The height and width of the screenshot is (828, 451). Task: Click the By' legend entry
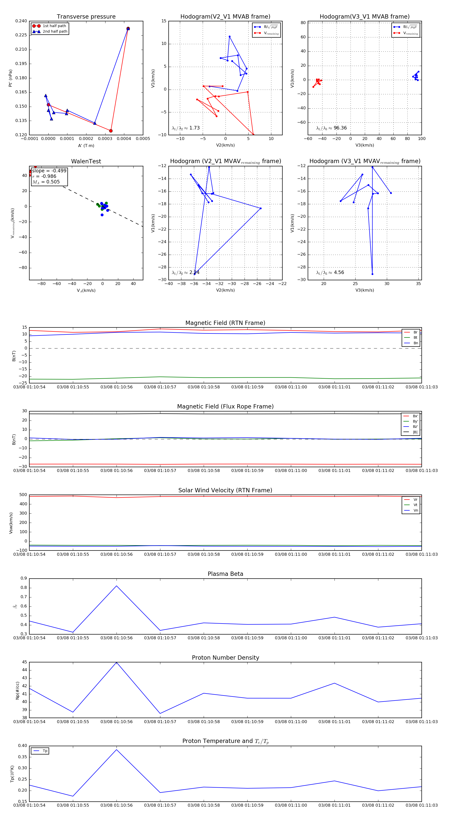pyautogui.click(x=411, y=421)
